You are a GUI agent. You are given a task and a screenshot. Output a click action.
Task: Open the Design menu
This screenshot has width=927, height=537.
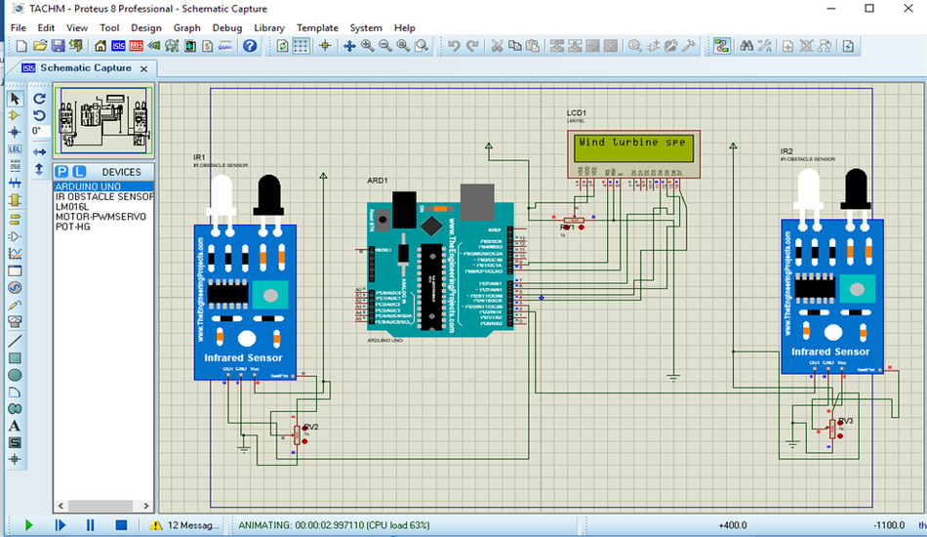(146, 27)
